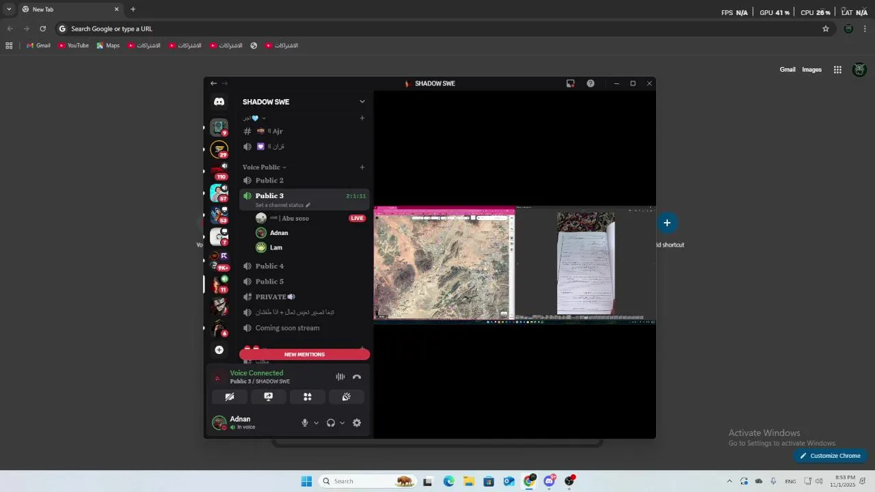Open the Activities launcher button

[x=308, y=396]
